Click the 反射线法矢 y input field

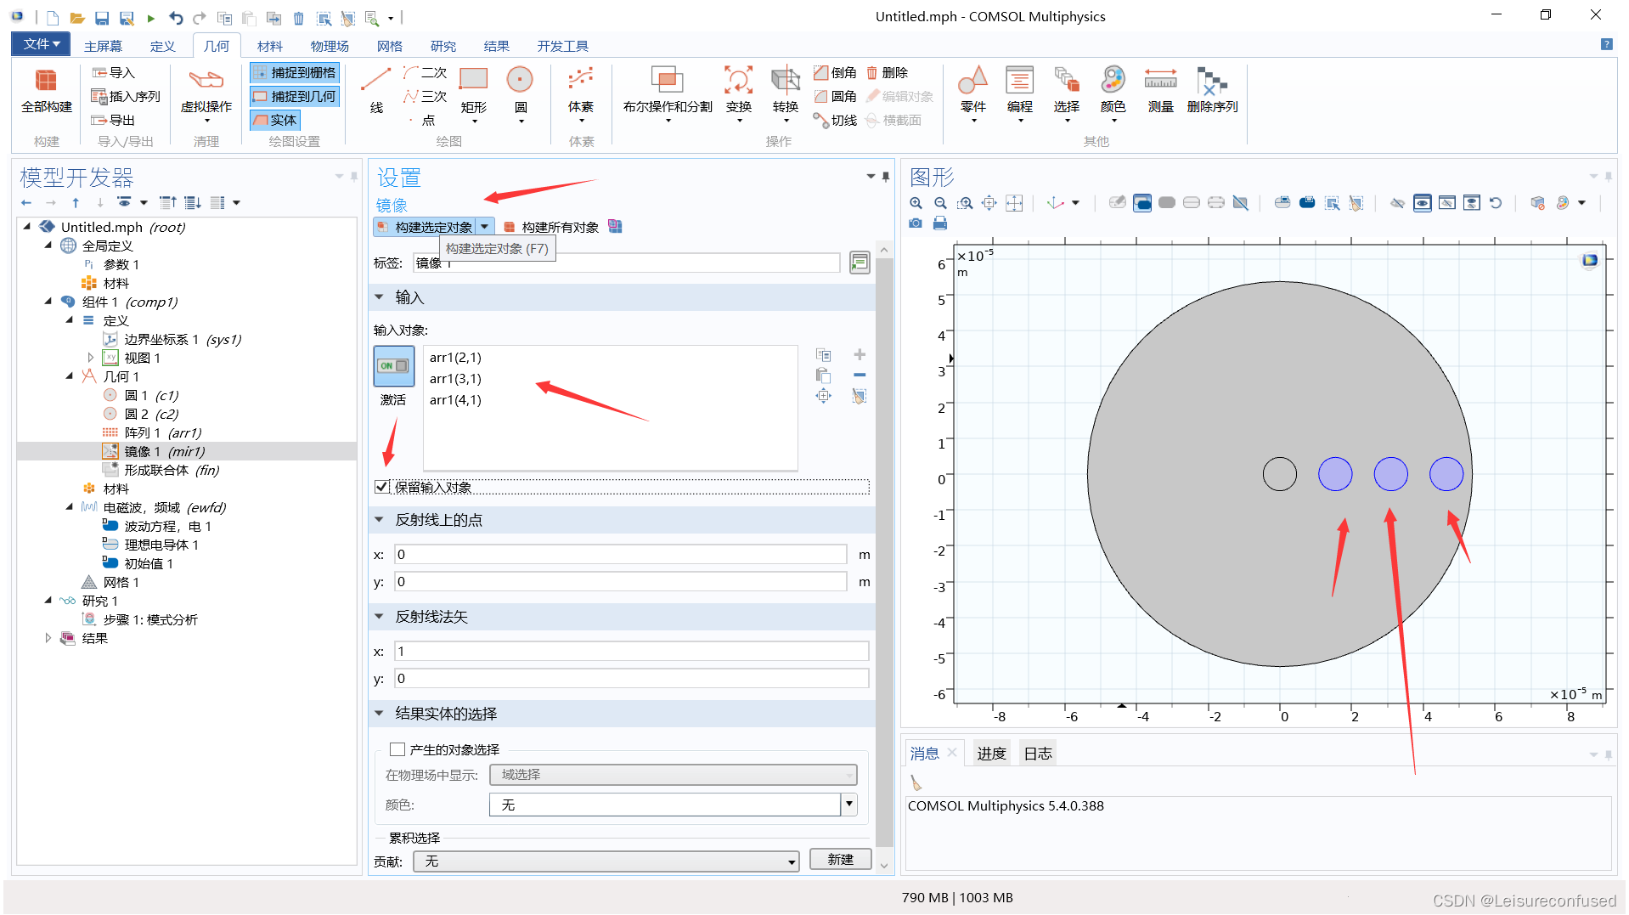pyautogui.click(x=631, y=679)
